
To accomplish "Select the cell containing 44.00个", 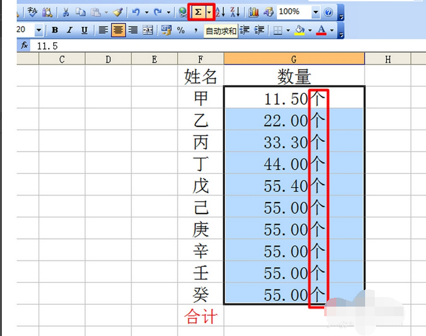I will click(x=294, y=163).
